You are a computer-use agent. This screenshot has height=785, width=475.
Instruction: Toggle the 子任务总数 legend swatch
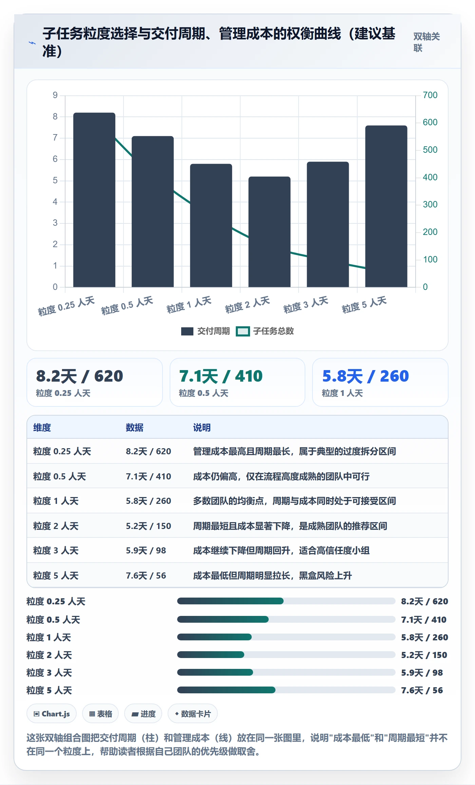[x=243, y=331]
